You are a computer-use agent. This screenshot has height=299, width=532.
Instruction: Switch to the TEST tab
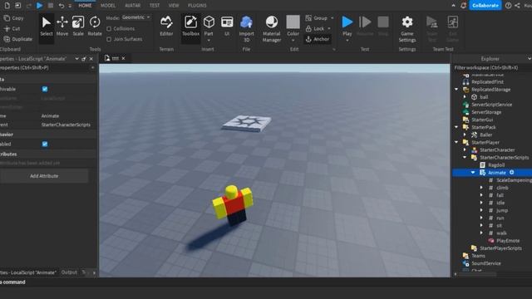[x=155, y=6]
